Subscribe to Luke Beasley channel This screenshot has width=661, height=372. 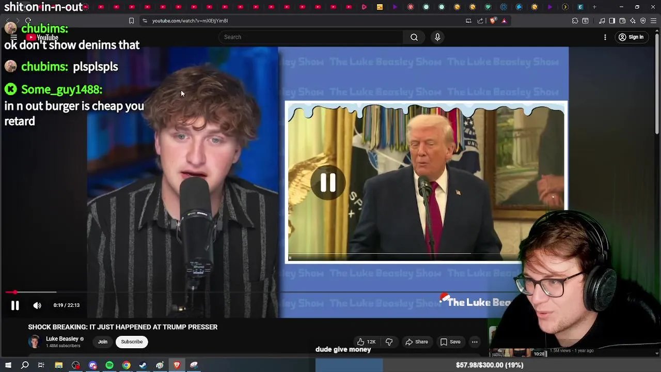[132, 342]
